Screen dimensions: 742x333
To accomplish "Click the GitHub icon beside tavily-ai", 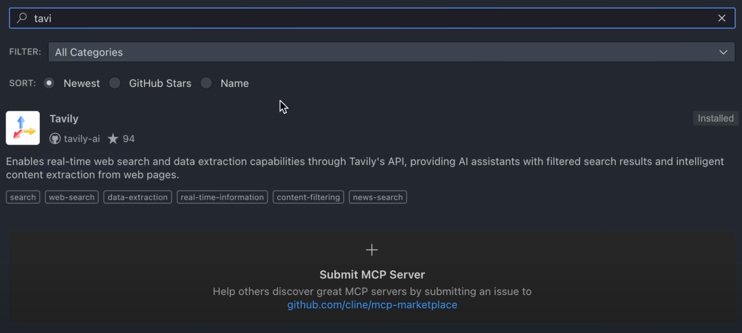I will (55, 139).
